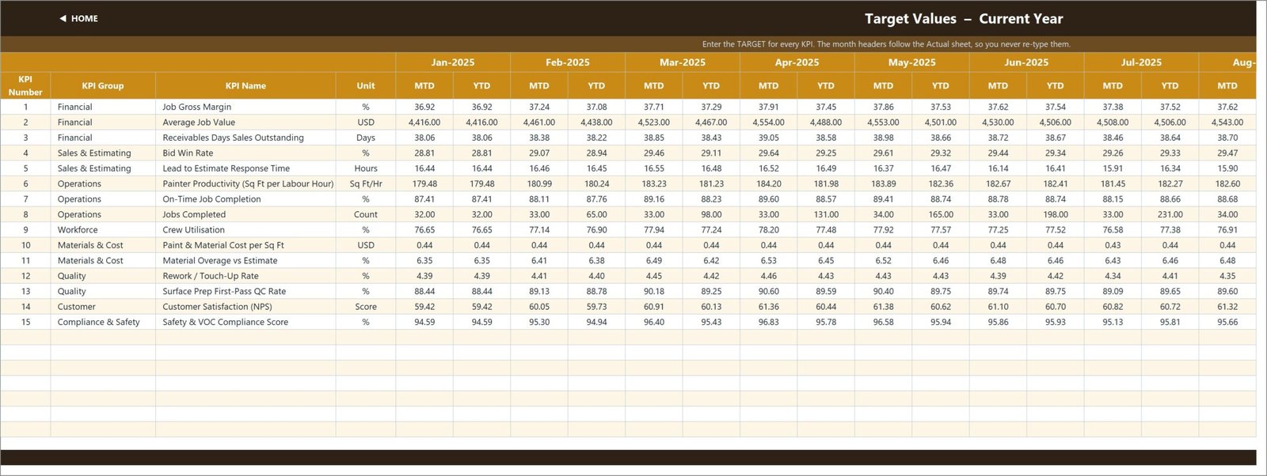Click the KPI Group column header

[x=103, y=85]
